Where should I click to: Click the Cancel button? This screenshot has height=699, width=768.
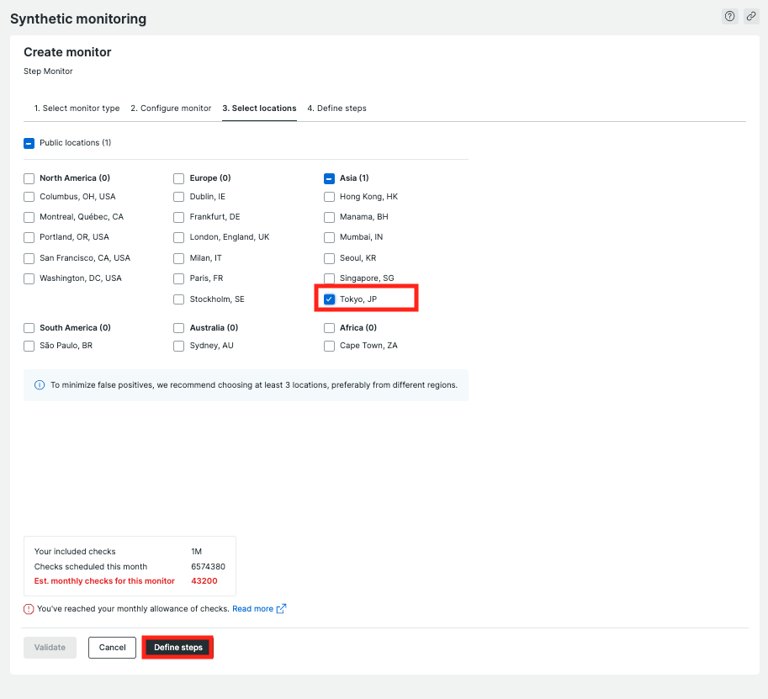tap(112, 648)
